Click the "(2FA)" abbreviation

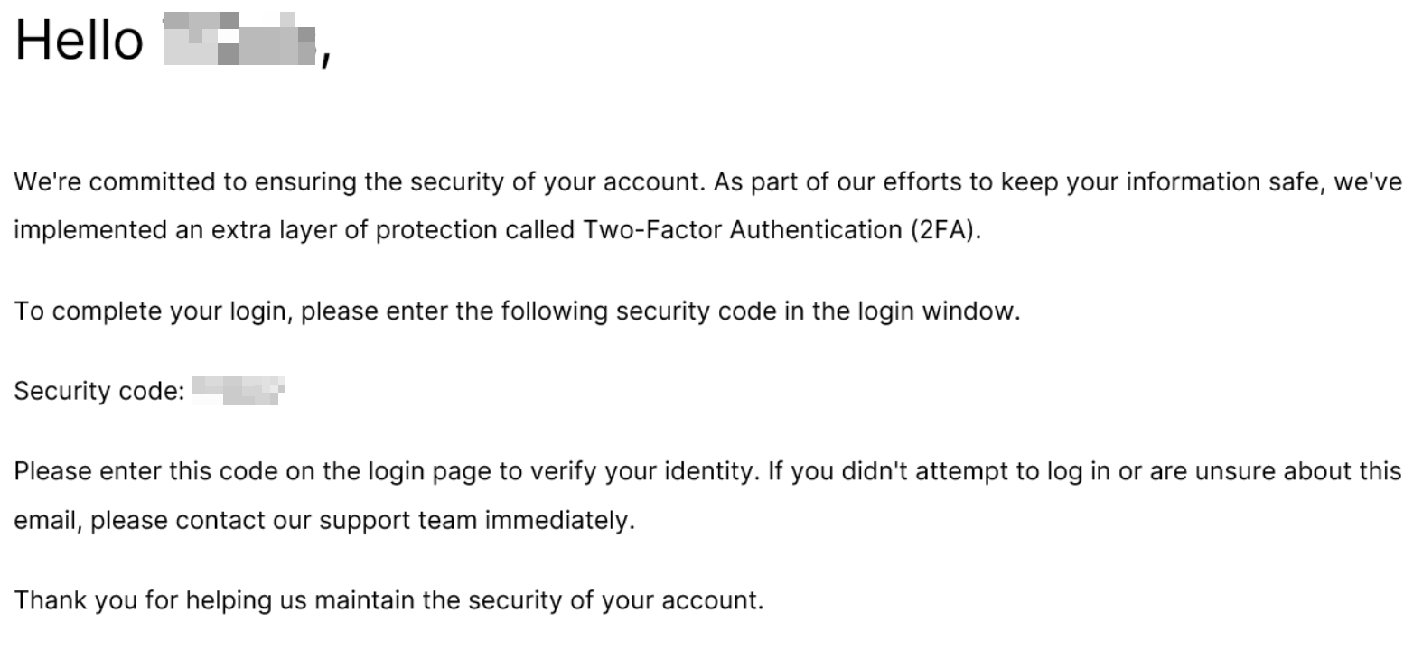[945, 230]
